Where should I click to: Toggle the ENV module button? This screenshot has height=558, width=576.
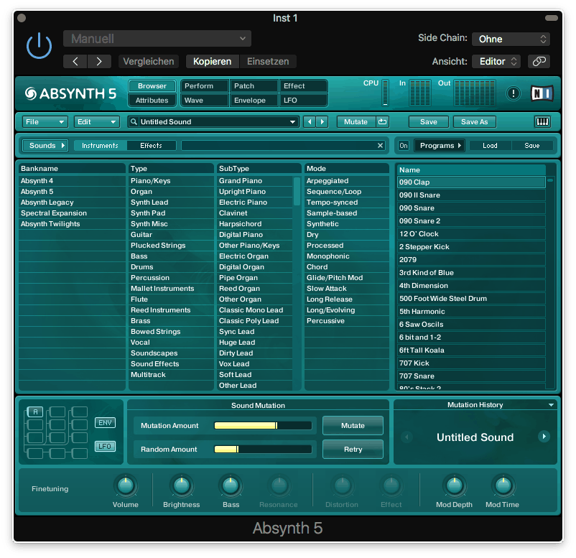click(105, 423)
